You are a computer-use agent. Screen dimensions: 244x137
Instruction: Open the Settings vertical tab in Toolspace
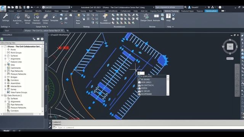(46, 68)
